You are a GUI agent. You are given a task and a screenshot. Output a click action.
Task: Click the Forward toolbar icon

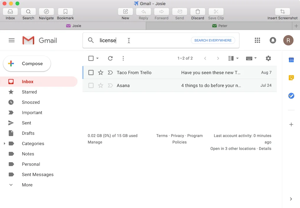tap(161, 12)
